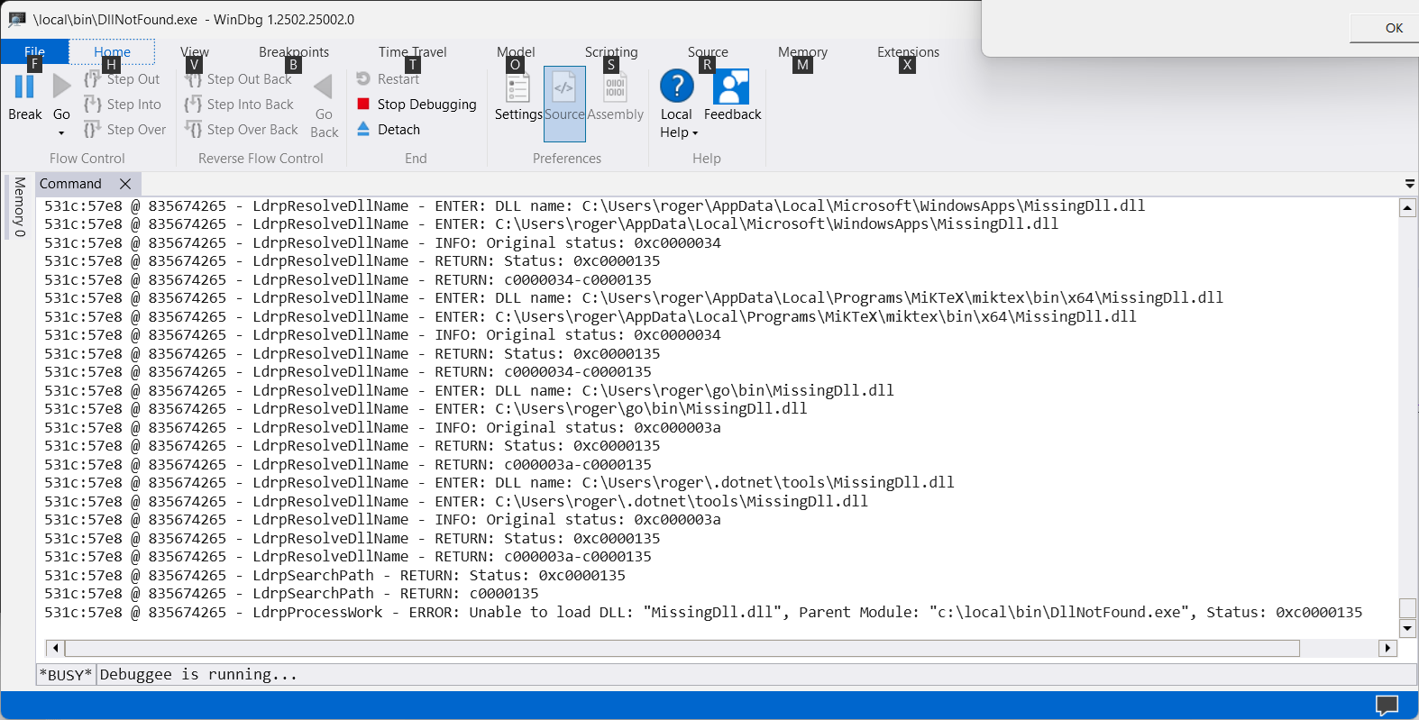Click the line 'ENTER: C:\Users\roger\AppData\Local\Programs\MiKTeX\miktex\bin\x64\MissingDll.dll'
Screen dimensions: 1419x720
(590, 316)
